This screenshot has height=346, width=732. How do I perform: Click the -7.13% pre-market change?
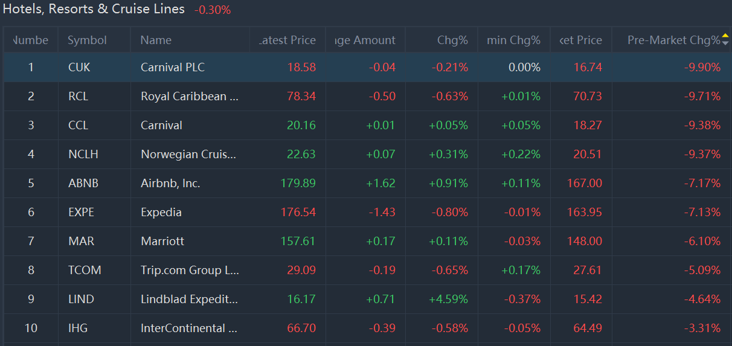[x=702, y=212]
